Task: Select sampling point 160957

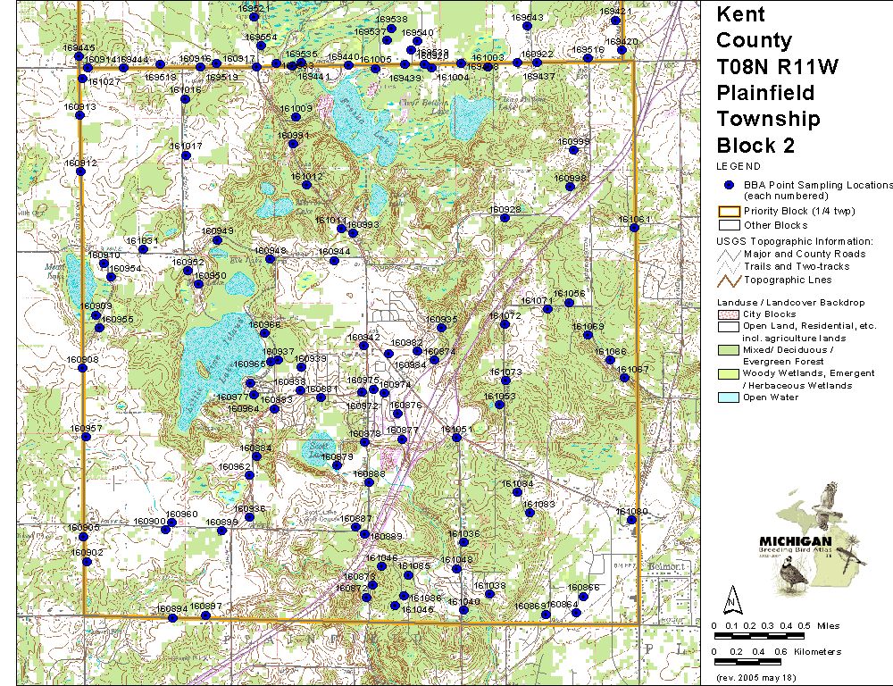Action: pyautogui.click(x=81, y=438)
